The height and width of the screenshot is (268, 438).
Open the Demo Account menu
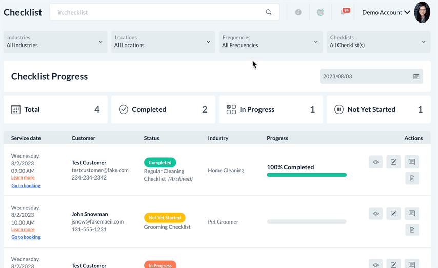pyautogui.click(x=386, y=12)
